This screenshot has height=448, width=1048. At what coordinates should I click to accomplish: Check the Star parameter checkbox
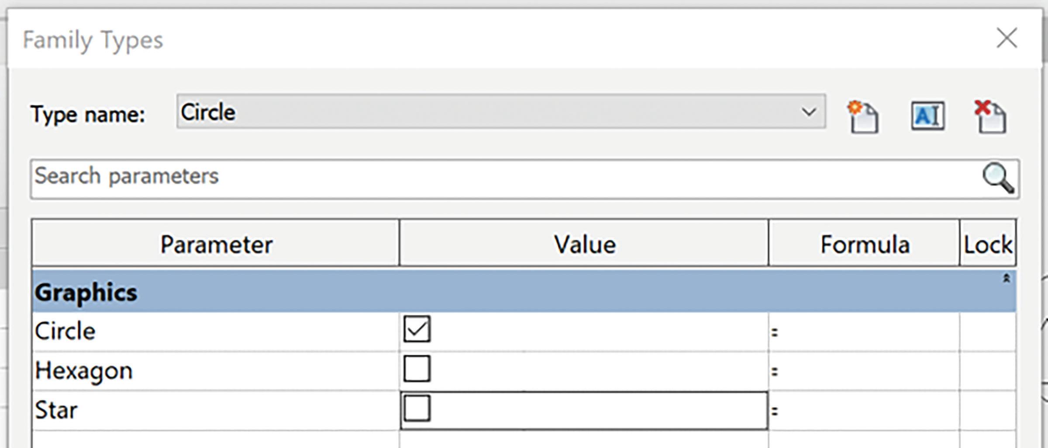[x=417, y=409]
